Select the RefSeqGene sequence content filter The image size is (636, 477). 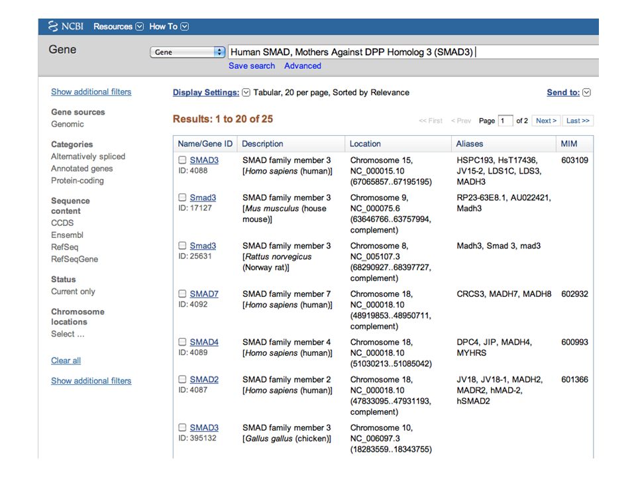click(75, 259)
